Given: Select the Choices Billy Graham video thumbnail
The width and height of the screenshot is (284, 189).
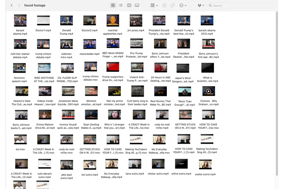Looking at the screenshot, I should [x=208, y=91].
